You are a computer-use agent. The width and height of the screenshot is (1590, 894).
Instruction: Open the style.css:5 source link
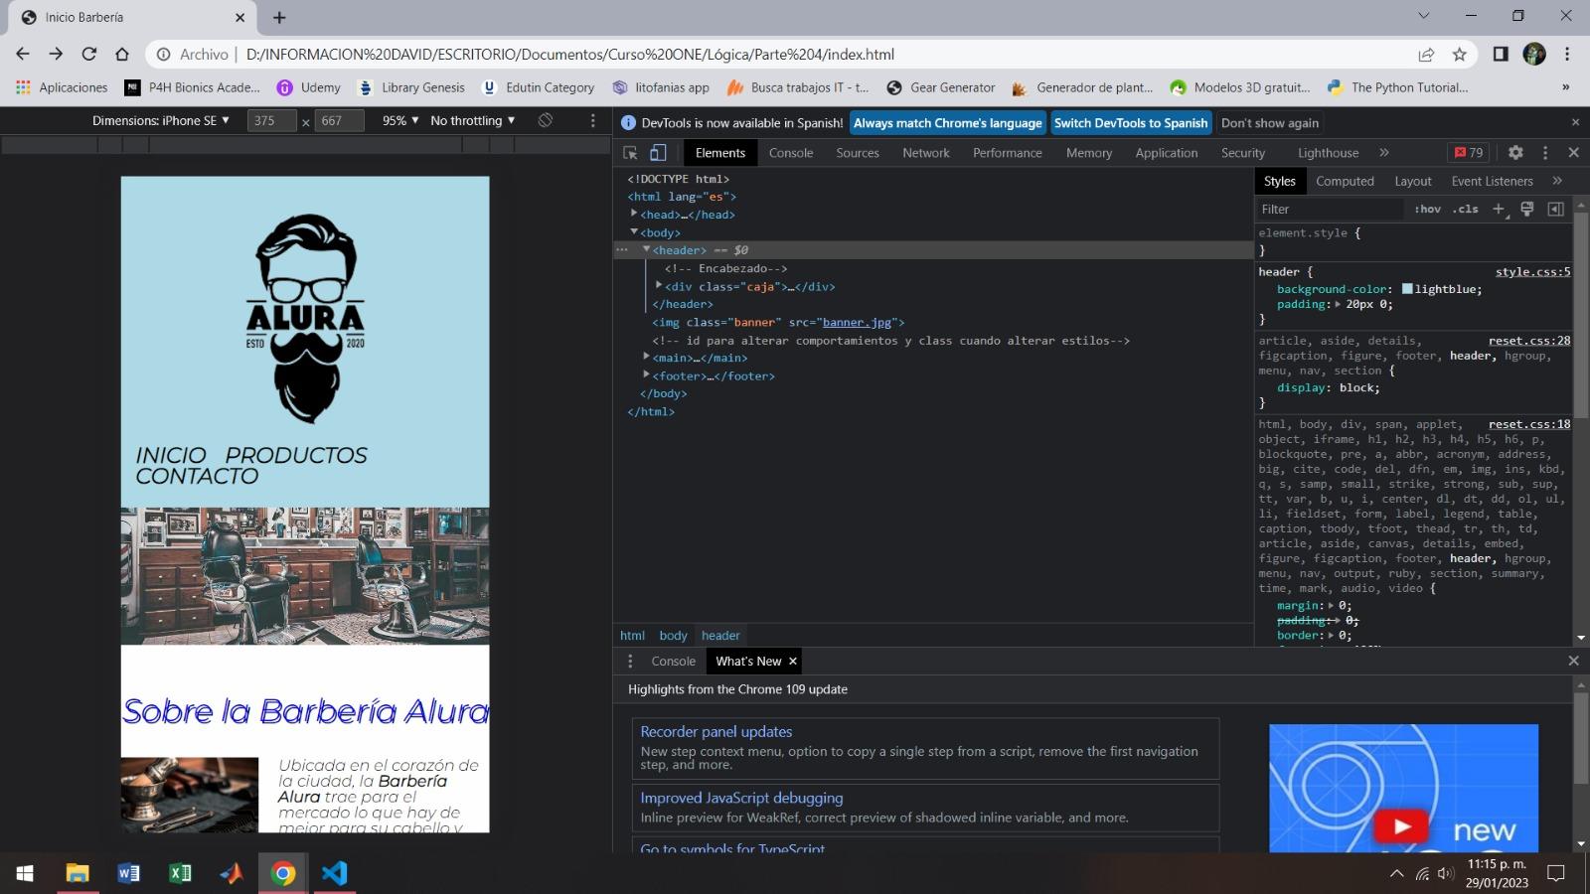[x=1532, y=271]
